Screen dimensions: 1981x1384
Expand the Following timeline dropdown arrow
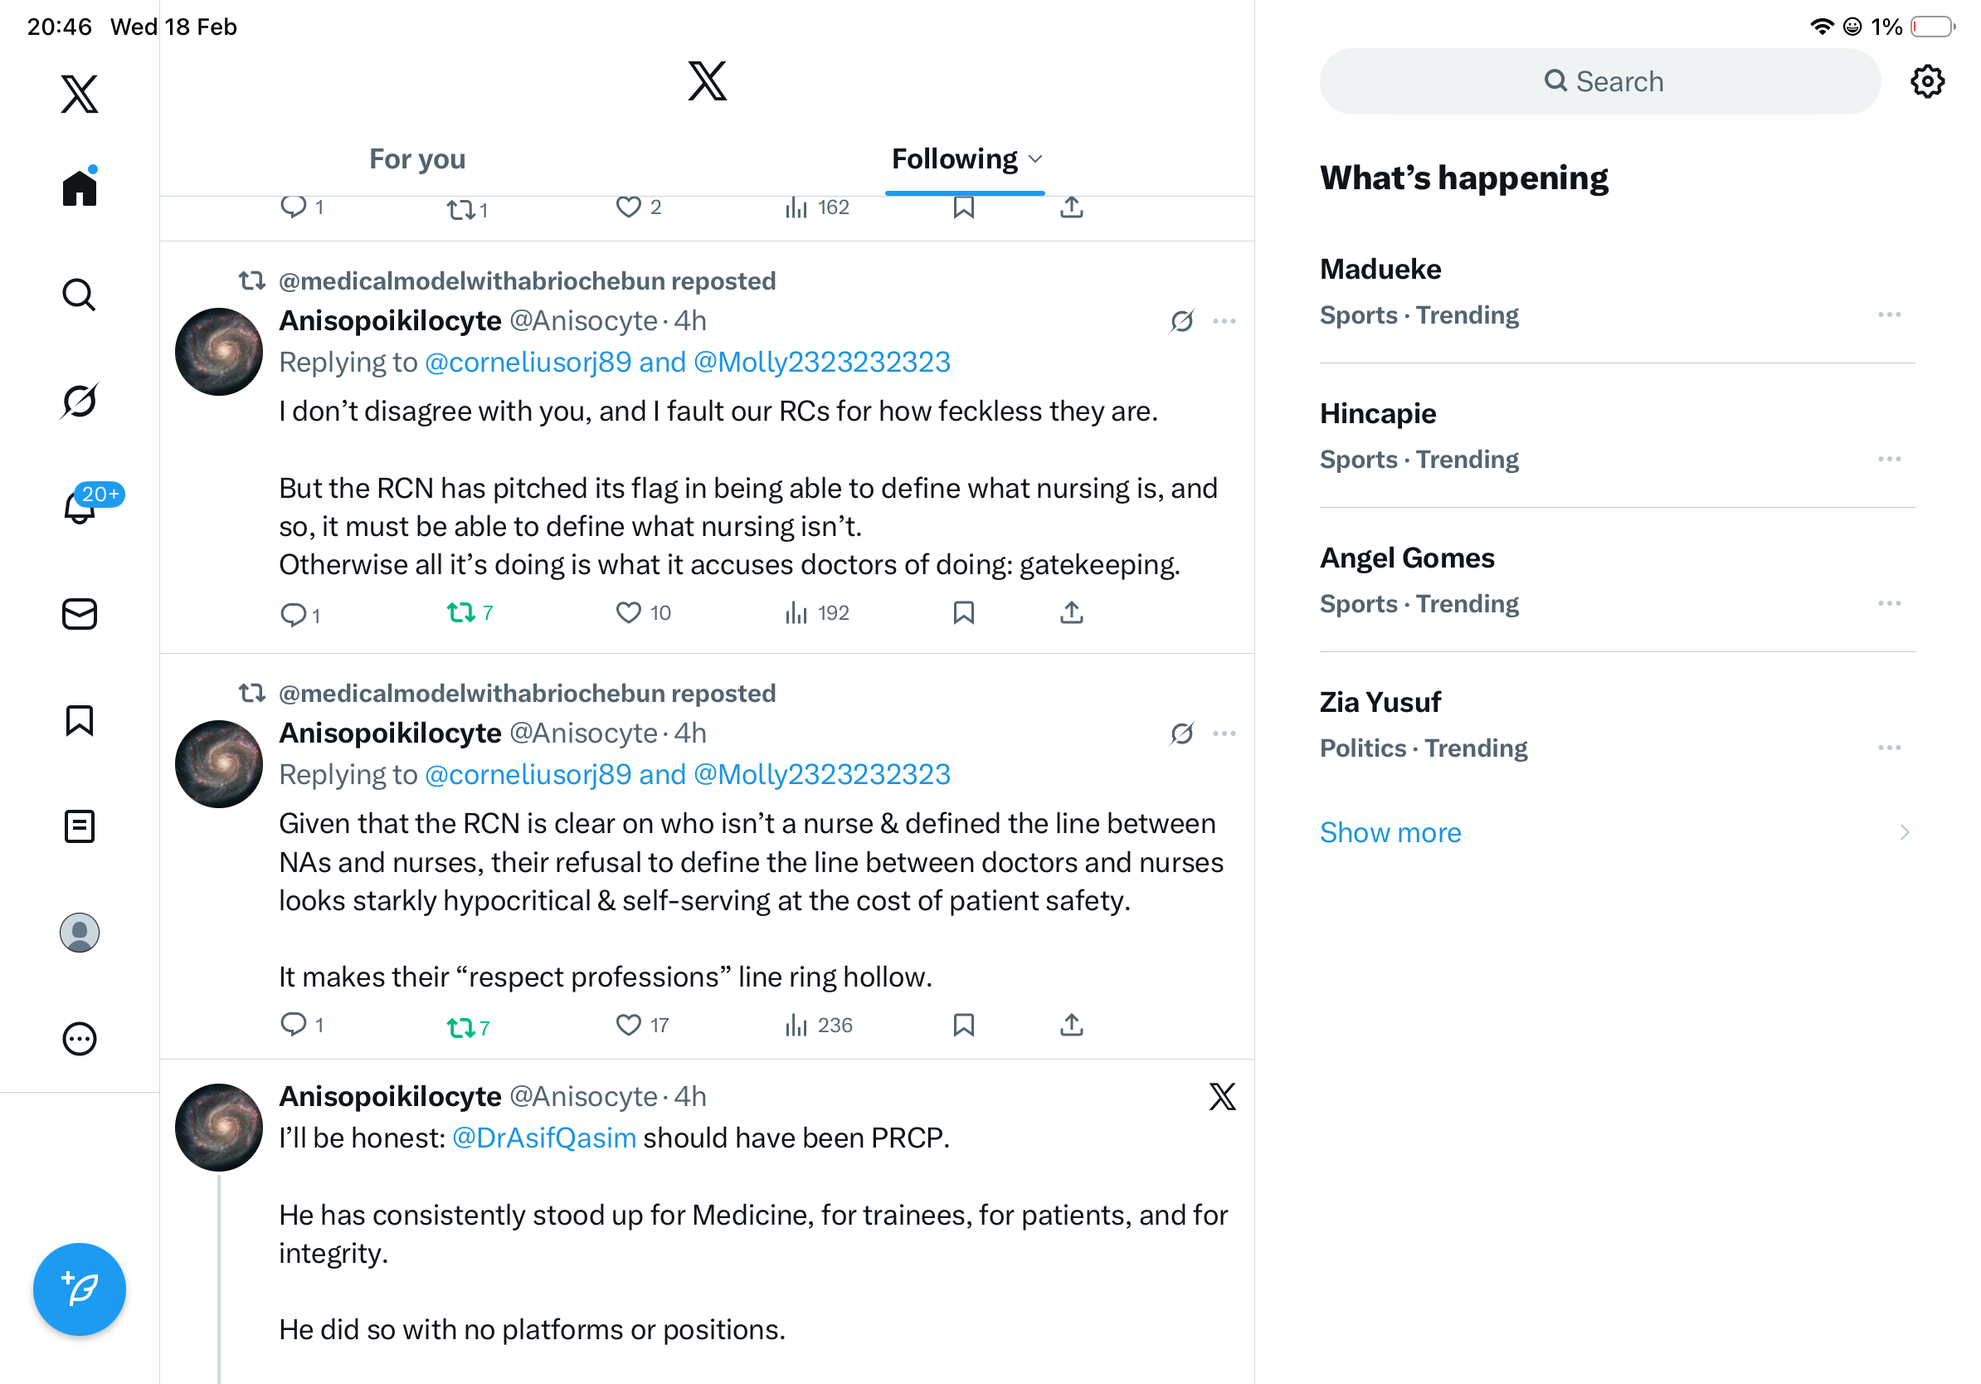[x=1036, y=159]
